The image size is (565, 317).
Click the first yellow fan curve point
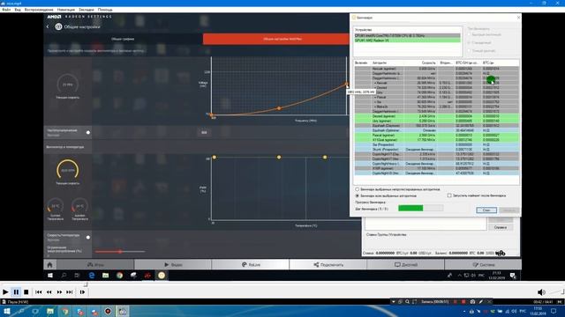(x=214, y=157)
